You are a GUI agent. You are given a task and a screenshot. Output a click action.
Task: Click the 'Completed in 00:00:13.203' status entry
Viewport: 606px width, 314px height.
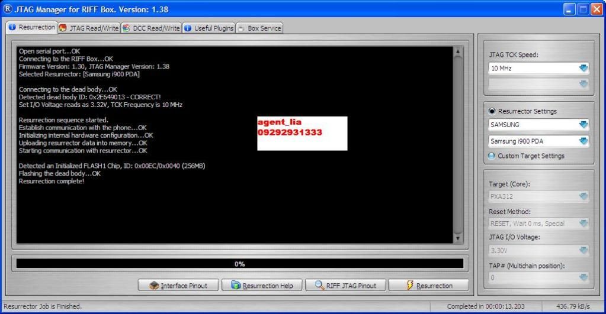(486, 306)
